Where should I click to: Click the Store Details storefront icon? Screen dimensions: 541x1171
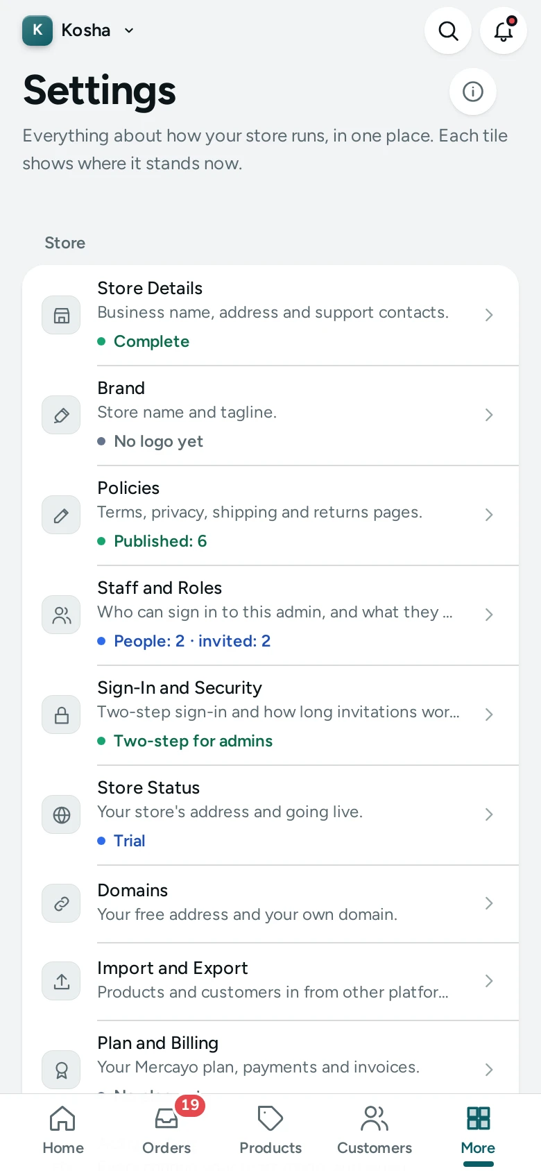pyautogui.click(x=62, y=315)
